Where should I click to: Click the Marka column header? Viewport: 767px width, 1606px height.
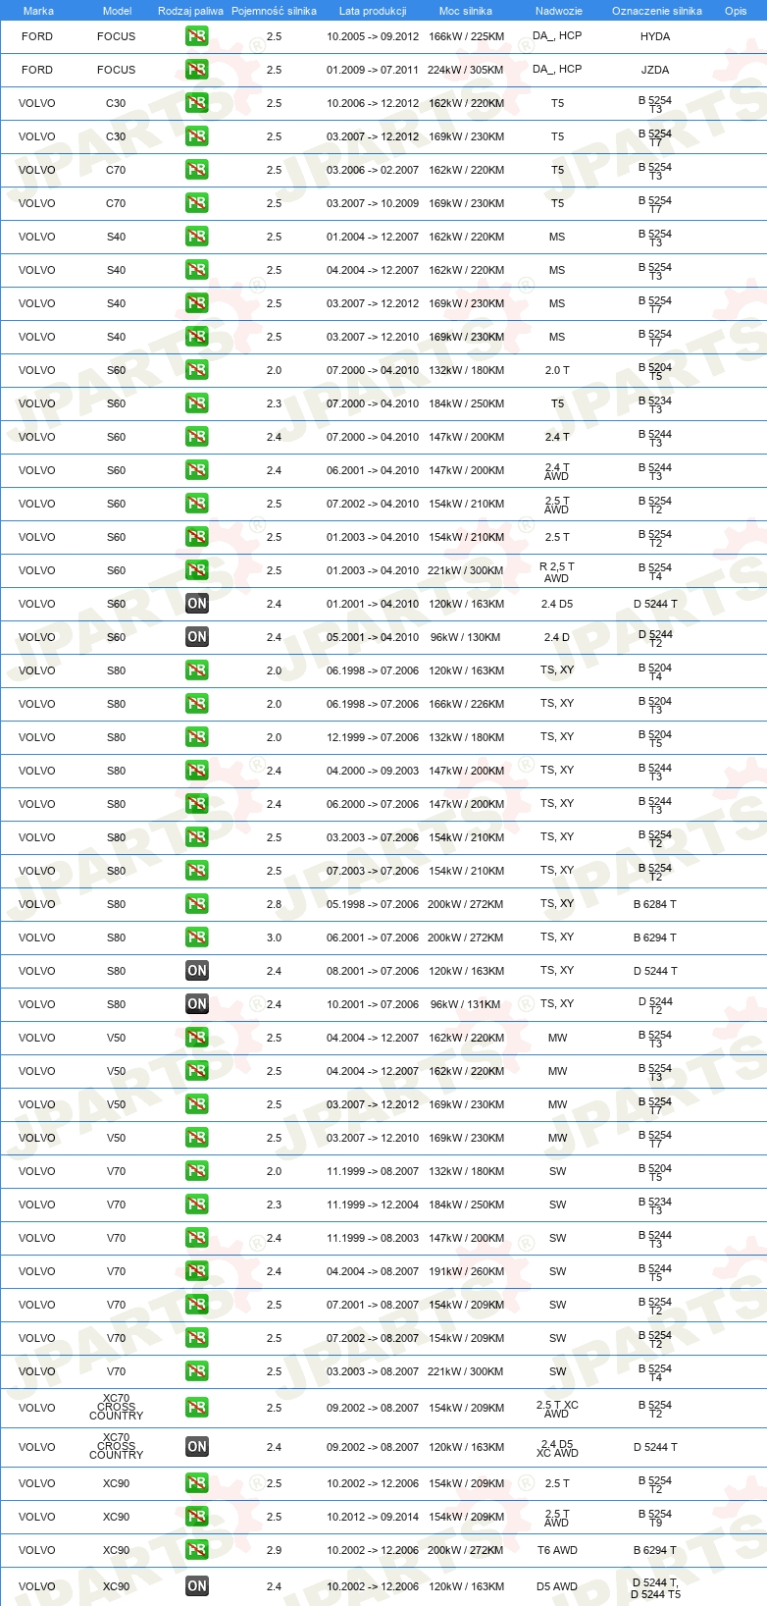click(x=38, y=11)
